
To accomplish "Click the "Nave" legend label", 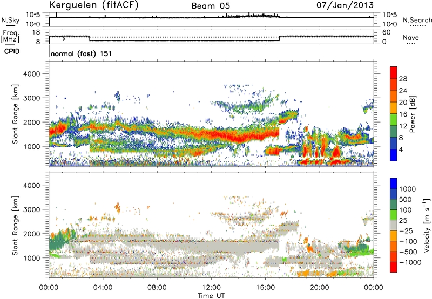I will pos(411,37).
